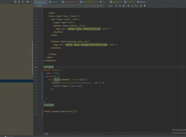Image resolution: width=186 pixels, height=137 pixels.
Task: Click the search magnifier icon in find bar
Action: [35, 6]
